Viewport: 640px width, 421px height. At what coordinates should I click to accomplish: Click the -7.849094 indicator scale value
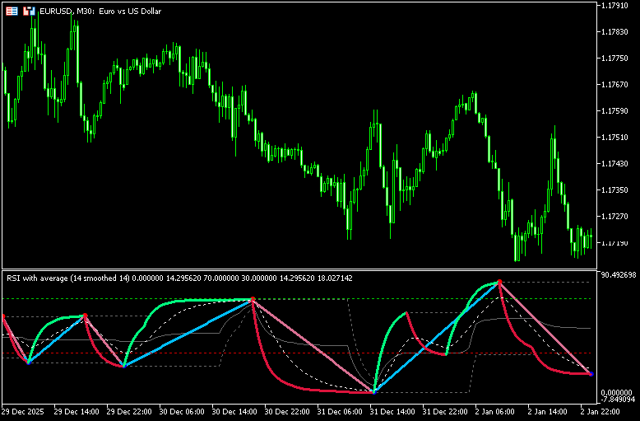click(618, 400)
